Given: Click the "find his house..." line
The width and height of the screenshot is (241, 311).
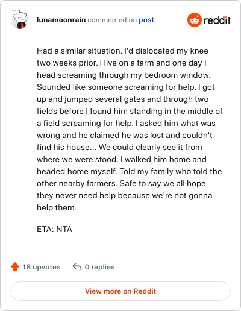Looking at the screenshot, I should click(x=119, y=147).
